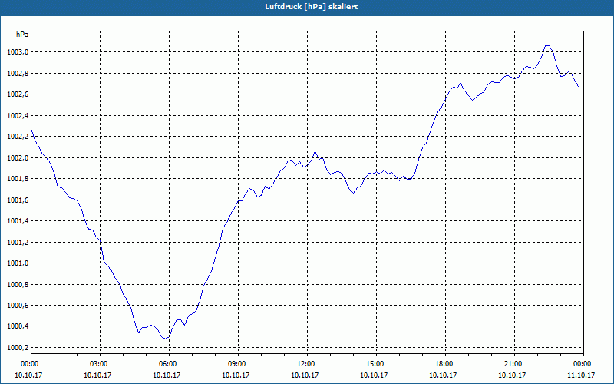Click the 18:00 time axis label

pos(446,364)
